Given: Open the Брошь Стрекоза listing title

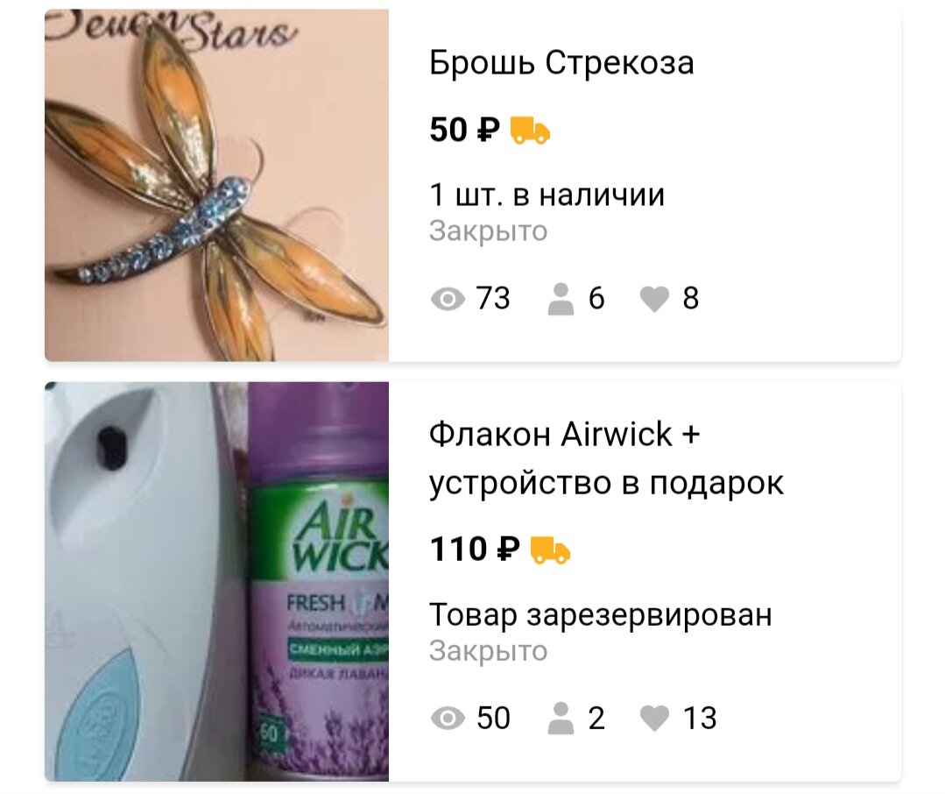Looking at the screenshot, I should tap(561, 63).
